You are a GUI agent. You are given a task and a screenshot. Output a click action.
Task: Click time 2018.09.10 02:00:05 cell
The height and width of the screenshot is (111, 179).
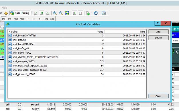click(x=134, y=70)
